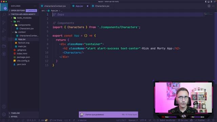The image size is (217, 122).
Task: Click the index.html HTML icon
Action: coord(15,54)
